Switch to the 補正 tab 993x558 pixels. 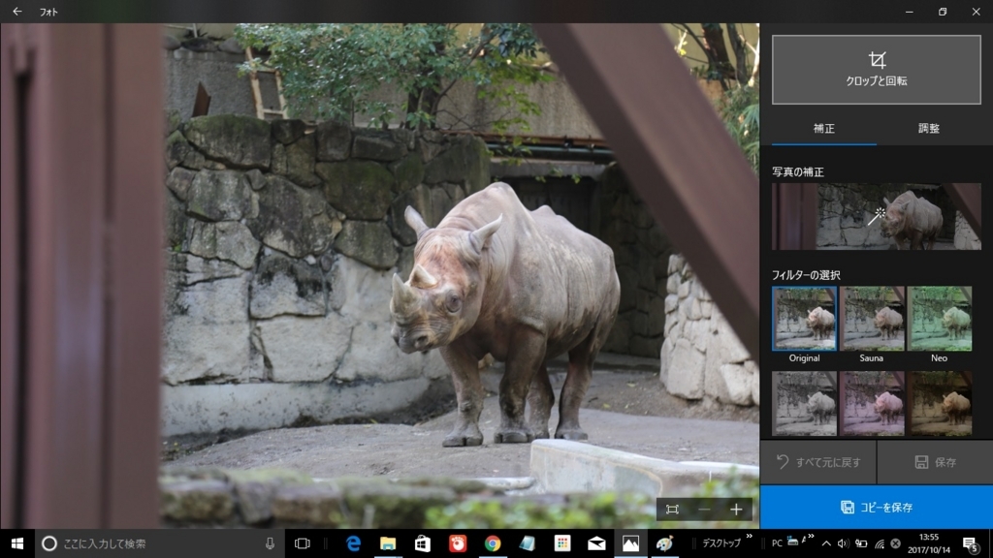click(823, 129)
